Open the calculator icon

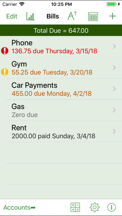(75, 207)
